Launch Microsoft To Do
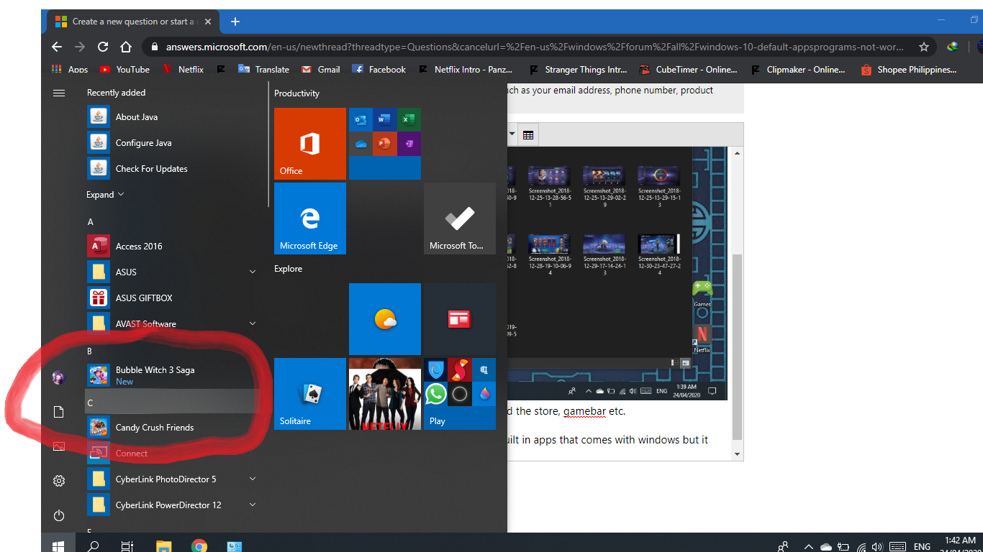 pos(459,218)
